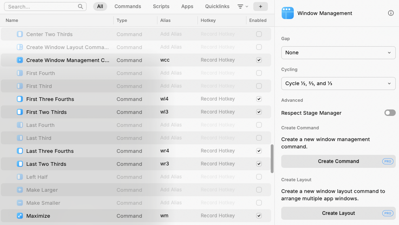
Task: Click the Last Two Thirds icon
Action: point(20,164)
